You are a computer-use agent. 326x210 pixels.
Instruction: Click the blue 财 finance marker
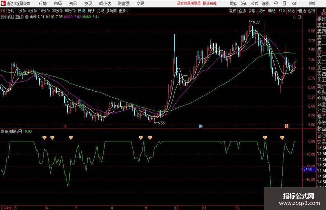[201, 126]
